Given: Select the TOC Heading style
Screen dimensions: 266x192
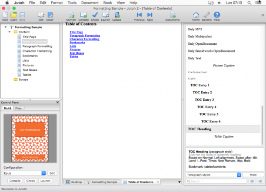Looking at the screenshot, I should tap(223, 129).
